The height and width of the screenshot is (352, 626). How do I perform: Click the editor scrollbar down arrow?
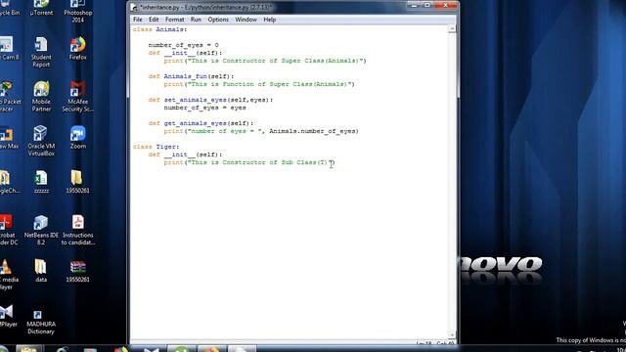coord(452,335)
